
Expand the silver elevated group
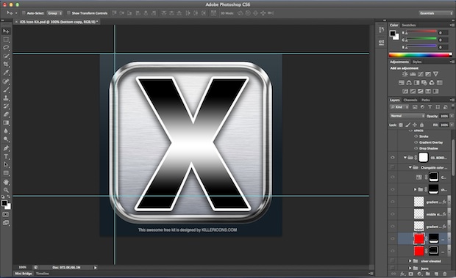coord(410,261)
